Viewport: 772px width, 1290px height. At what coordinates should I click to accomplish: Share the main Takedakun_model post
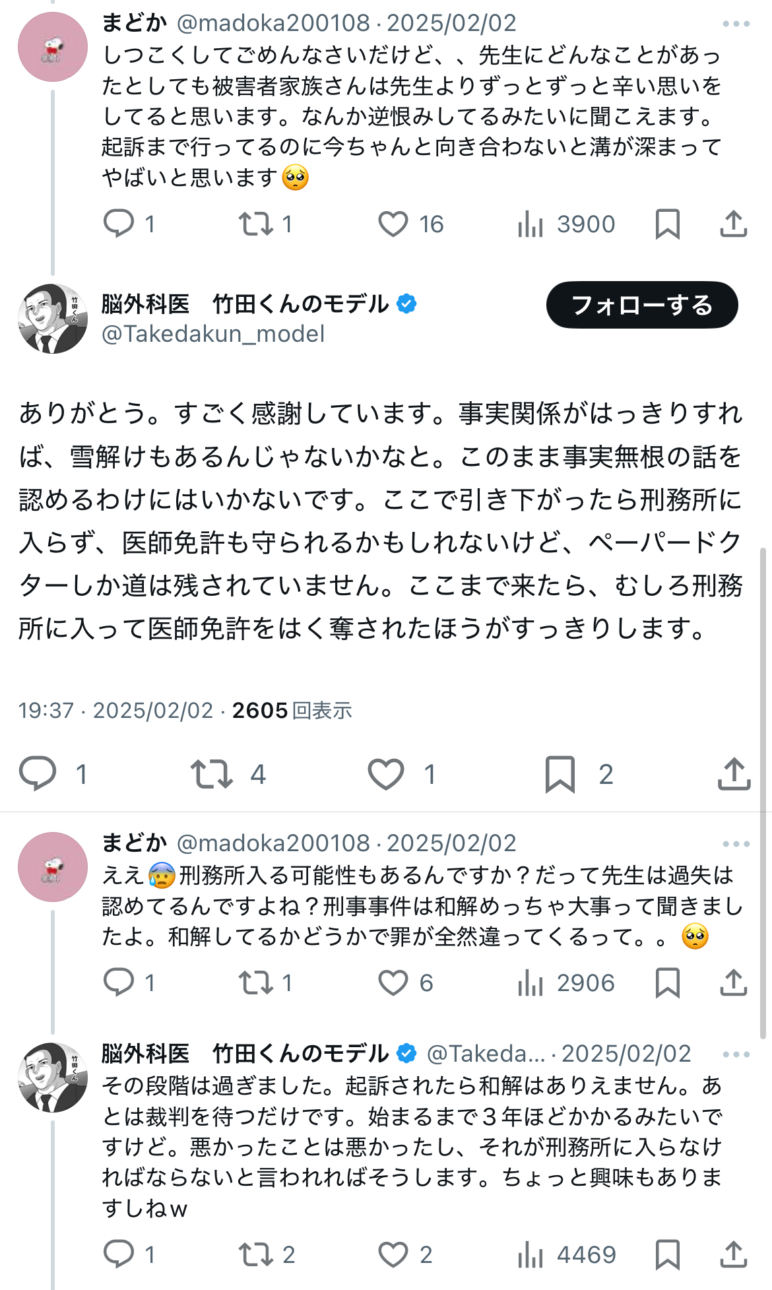[x=734, y=773]
